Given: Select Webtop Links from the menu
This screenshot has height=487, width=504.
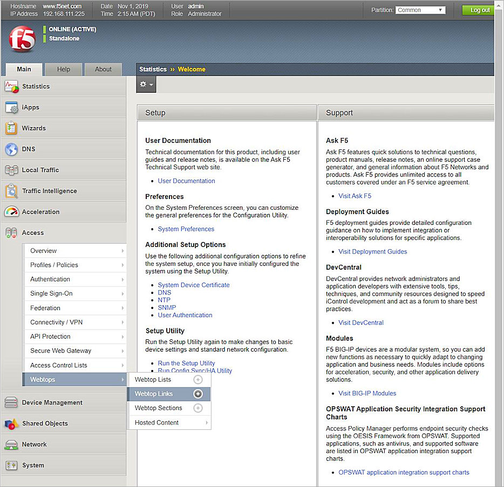Looking at the screenshot, I should [x=153, y=394].
